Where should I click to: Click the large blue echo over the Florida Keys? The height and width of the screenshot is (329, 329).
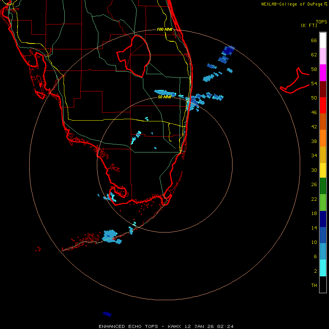pos(110,236)
